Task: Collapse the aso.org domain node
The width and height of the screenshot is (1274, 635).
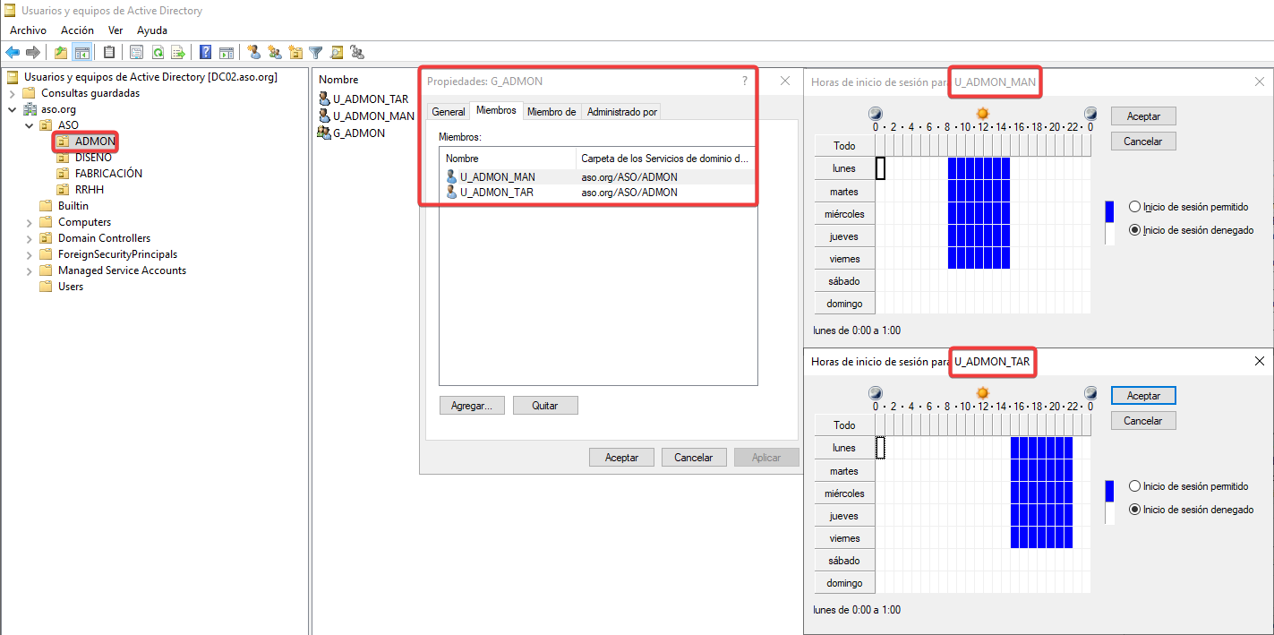Action: tap(13, 109)
